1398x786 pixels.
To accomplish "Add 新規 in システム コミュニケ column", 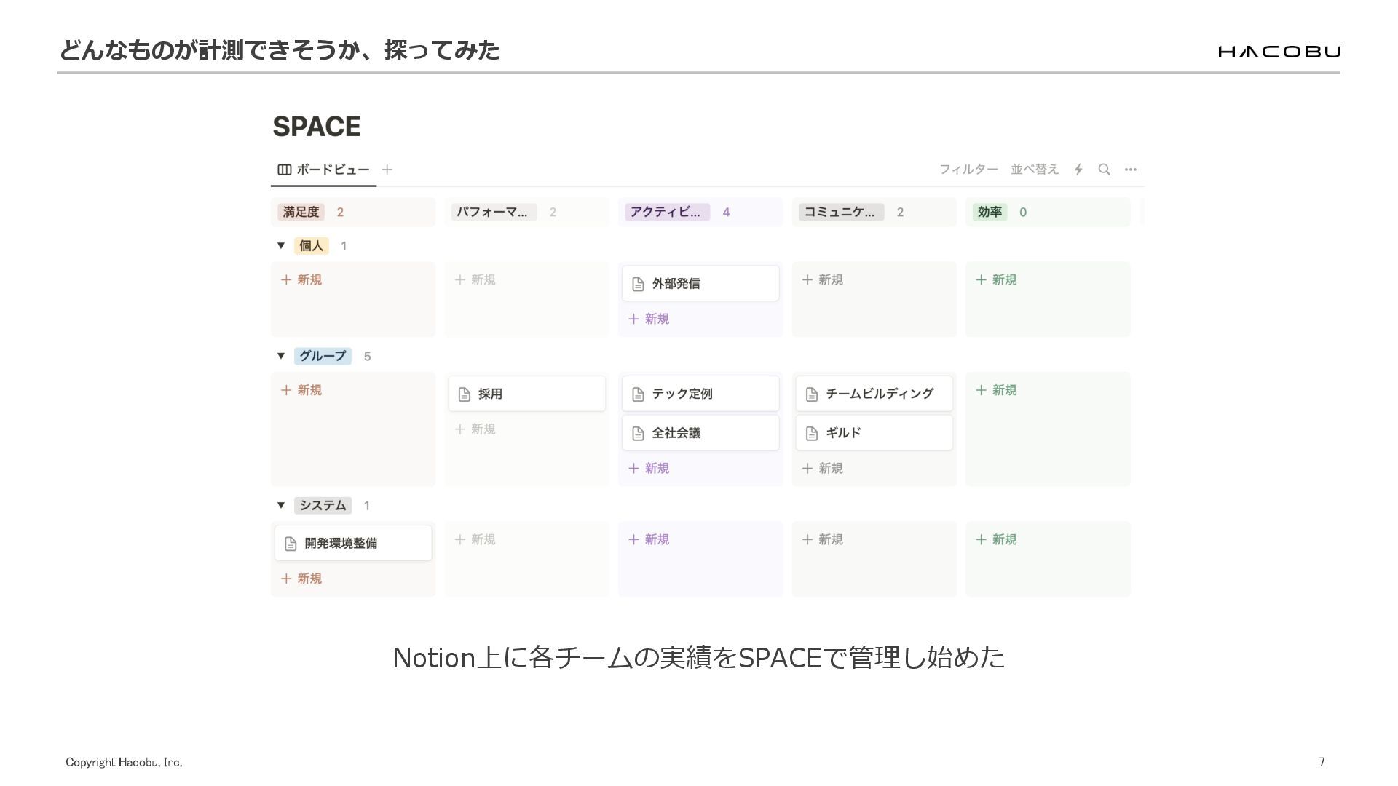I will (x=823, y=539).
